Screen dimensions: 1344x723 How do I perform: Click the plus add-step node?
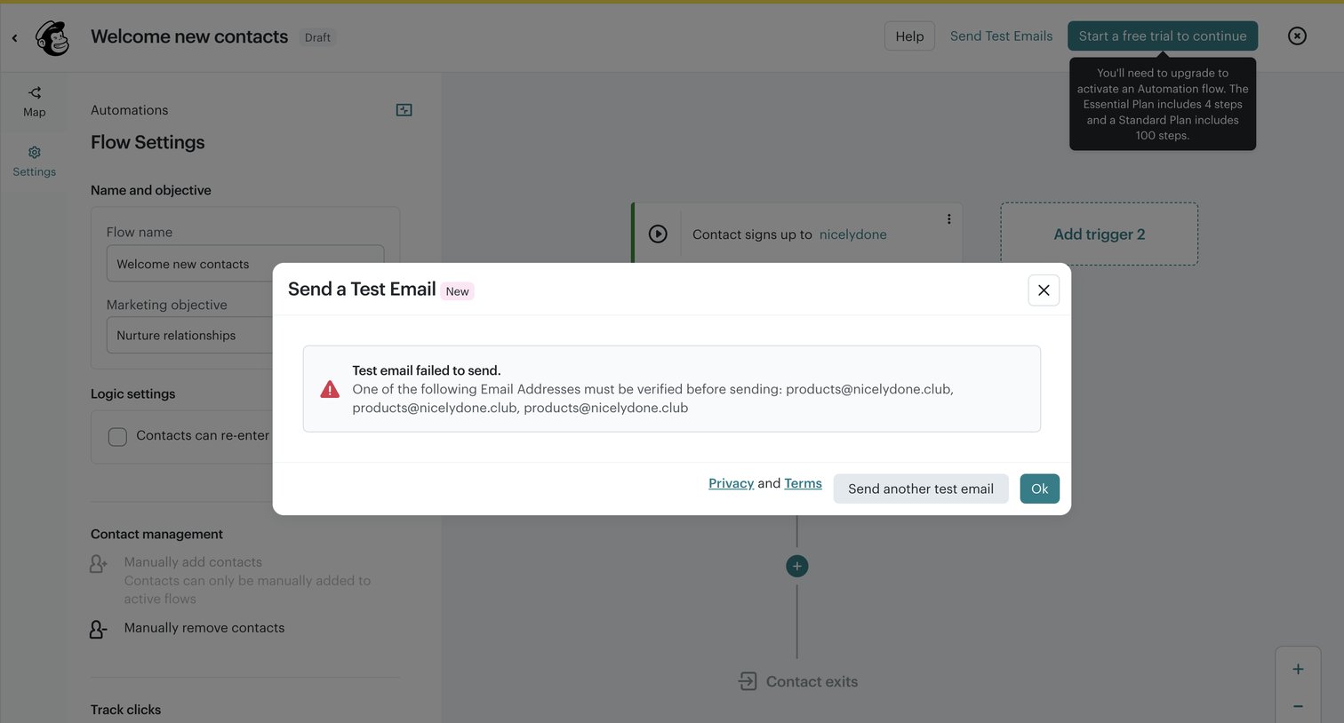797,566
